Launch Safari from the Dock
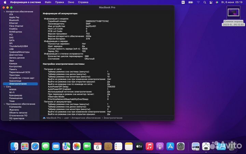Image resolution: width=246 pixels, height=154 pixels. (x=35, y=146)
